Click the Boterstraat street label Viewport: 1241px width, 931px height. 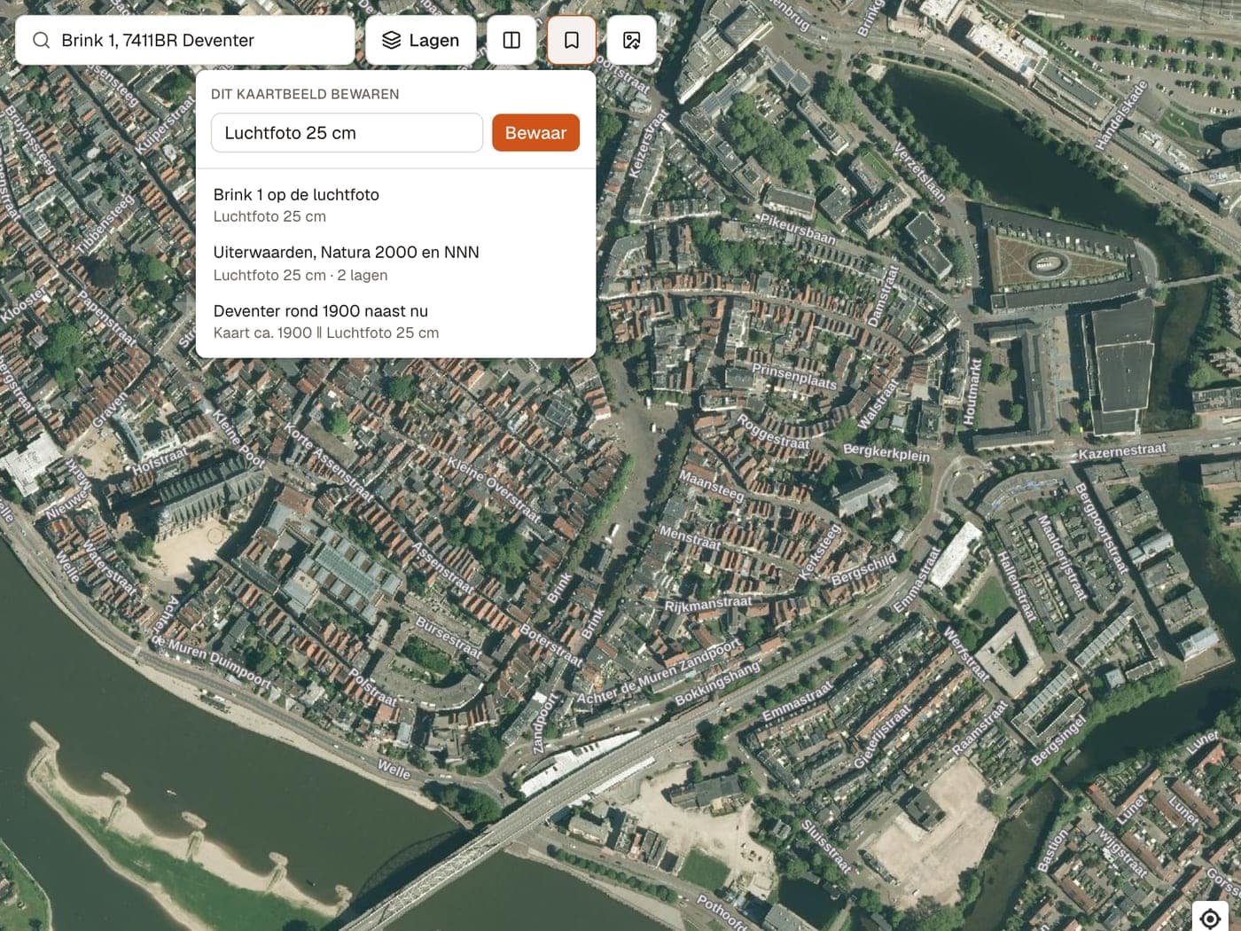(551, 645)
